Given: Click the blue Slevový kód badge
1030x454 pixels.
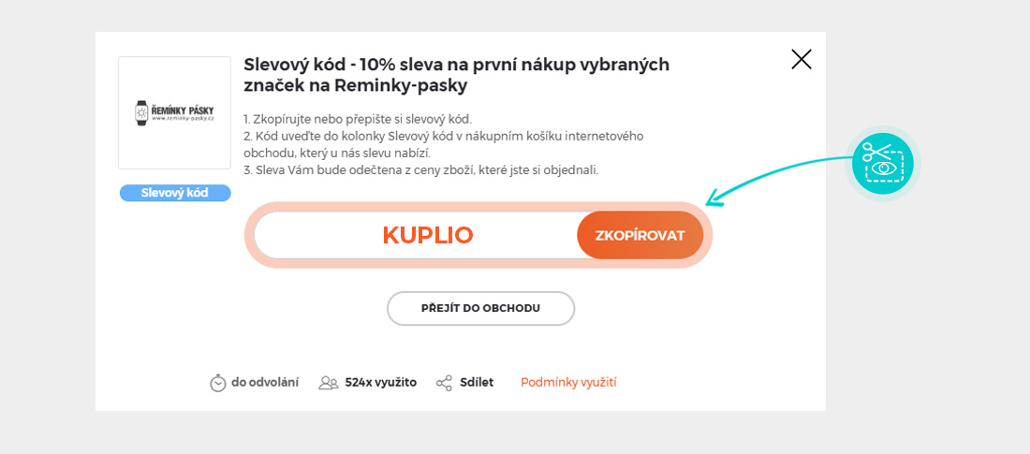Looking at the screenshot, I should (175, 193).
